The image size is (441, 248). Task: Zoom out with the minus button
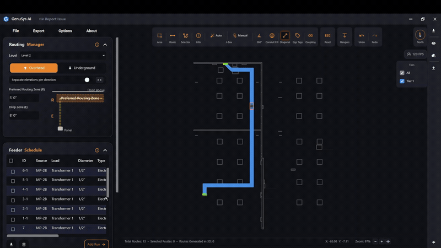[x=375, y=241]
